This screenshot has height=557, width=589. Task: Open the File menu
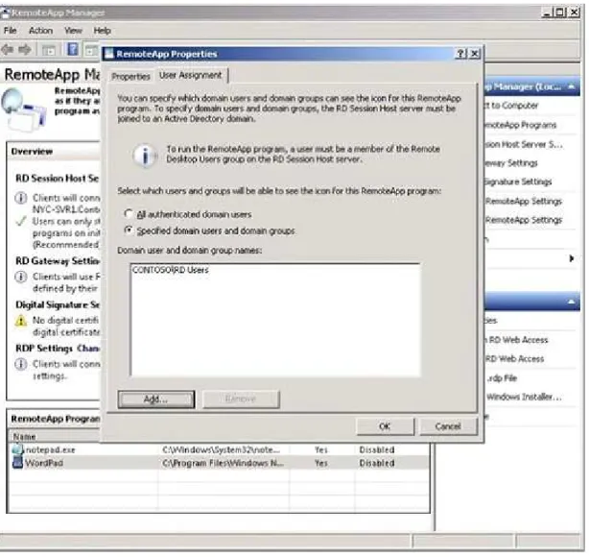point(11,31)
